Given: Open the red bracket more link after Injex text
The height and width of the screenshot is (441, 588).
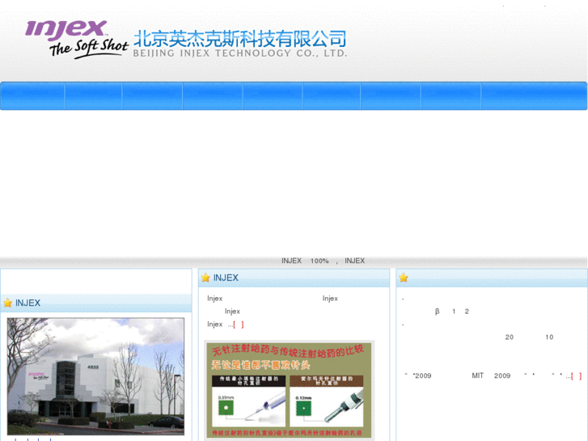Looking at the screenshot, I should click(x=239, y=324).
